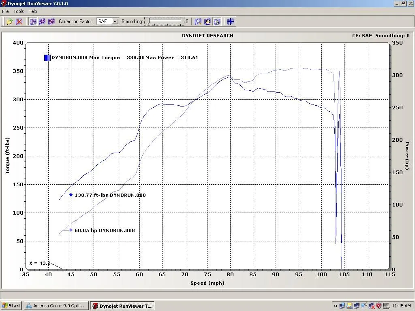Click the 130.77 ft-lbs torque data marker

click(x=71, y=195)
